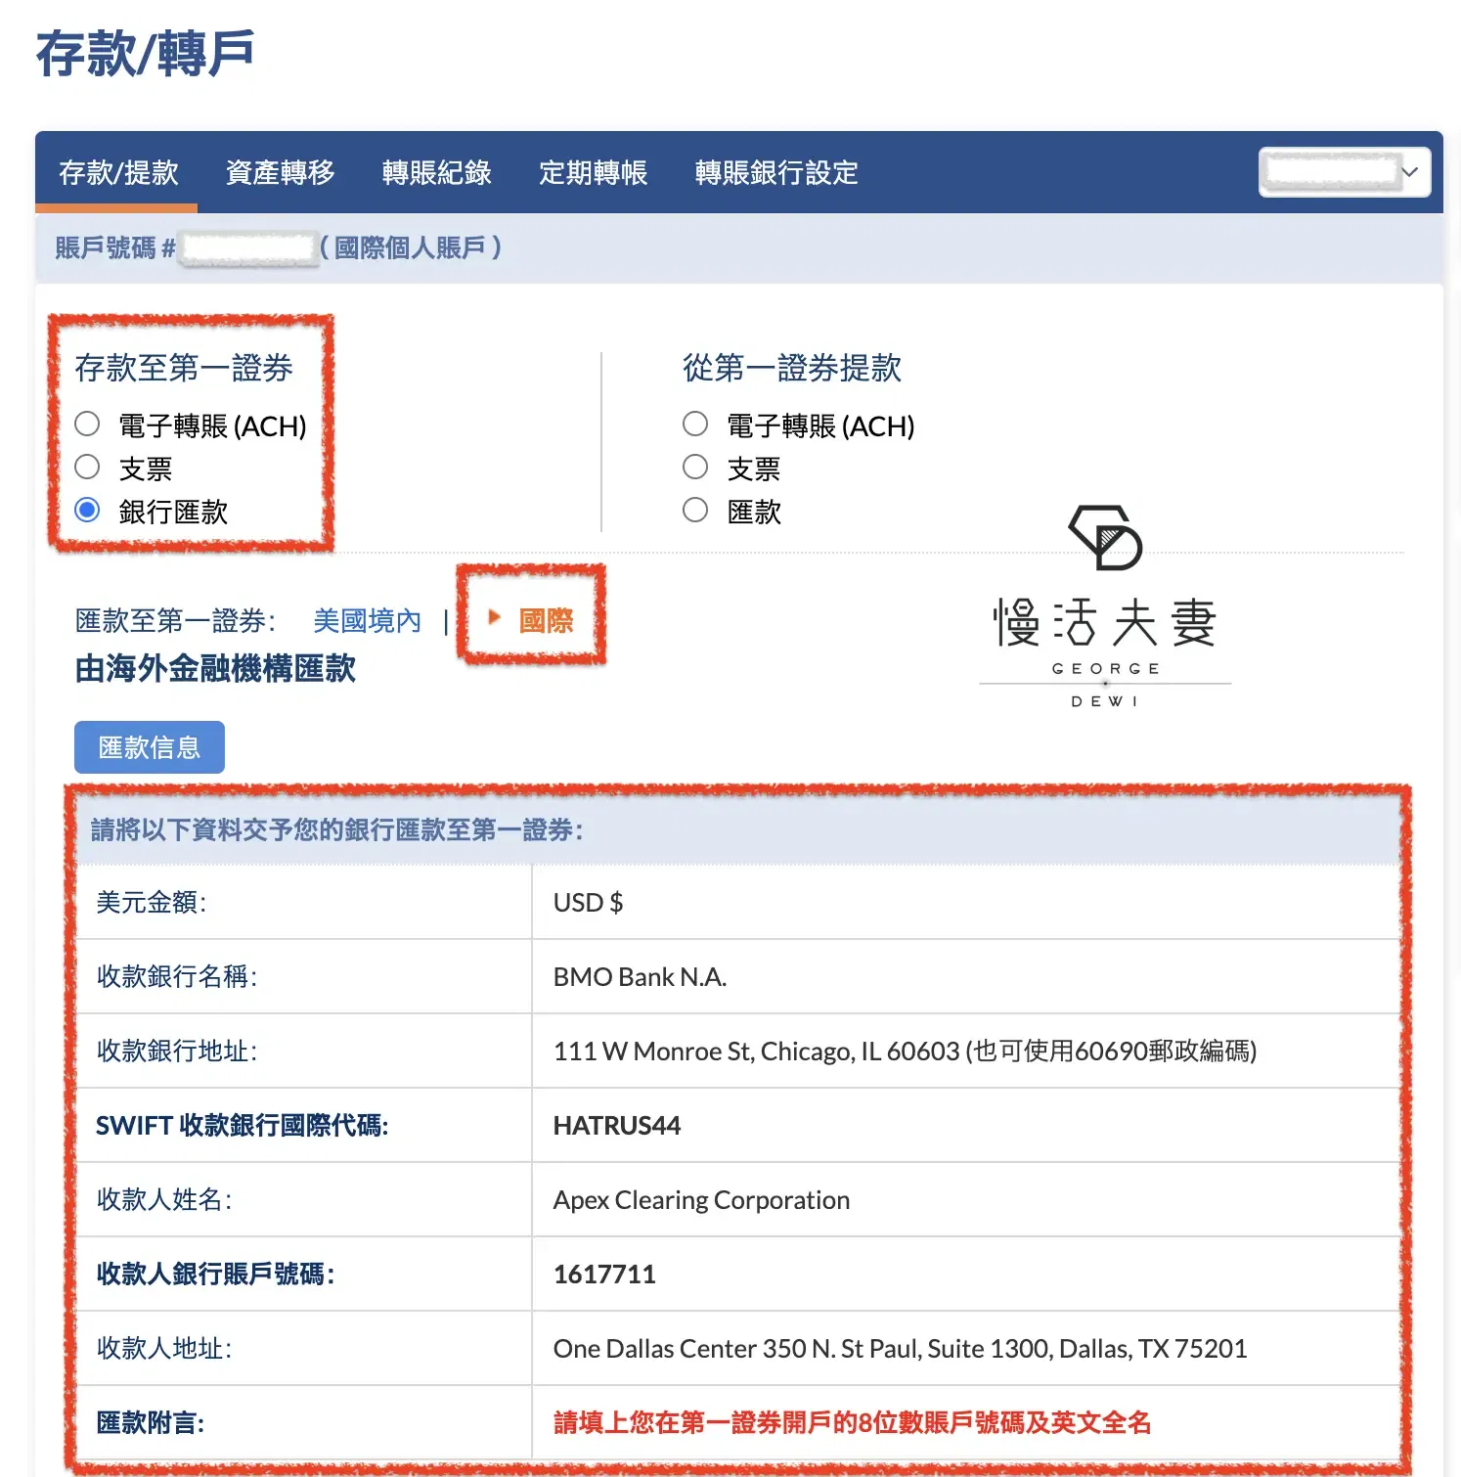Click the 賬戶號碼 # account label
The width and height of the screenshot is (1461, 1477).
[x=114, y=247]
